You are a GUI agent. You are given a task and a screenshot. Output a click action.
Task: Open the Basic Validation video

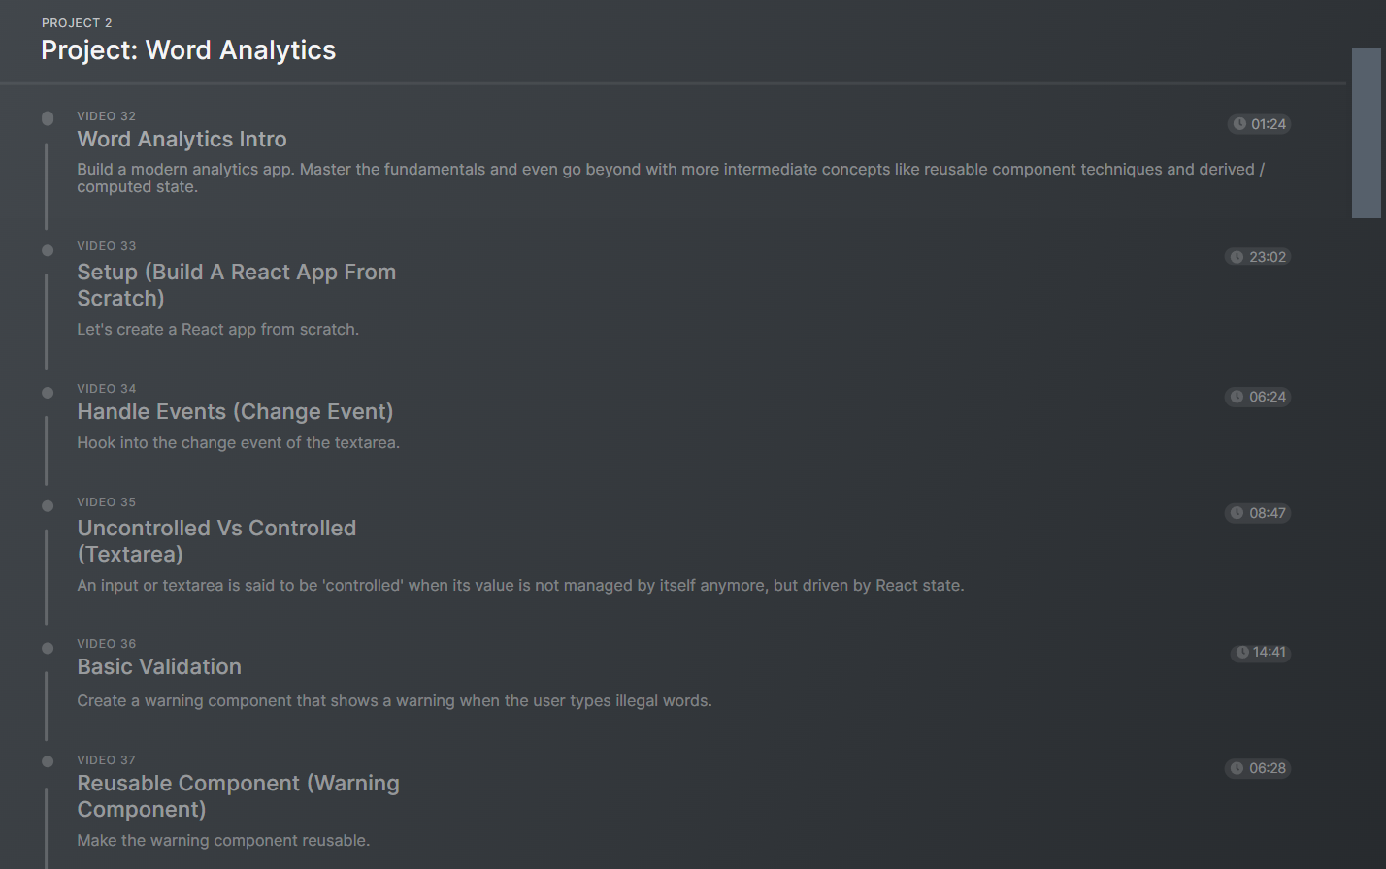click(x=159, y=667)
